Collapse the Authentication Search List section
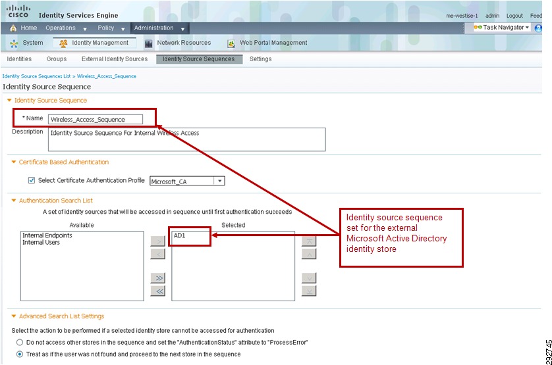This screenshot has width=552, height=365. pyautogui.click(x=14, y=201)
